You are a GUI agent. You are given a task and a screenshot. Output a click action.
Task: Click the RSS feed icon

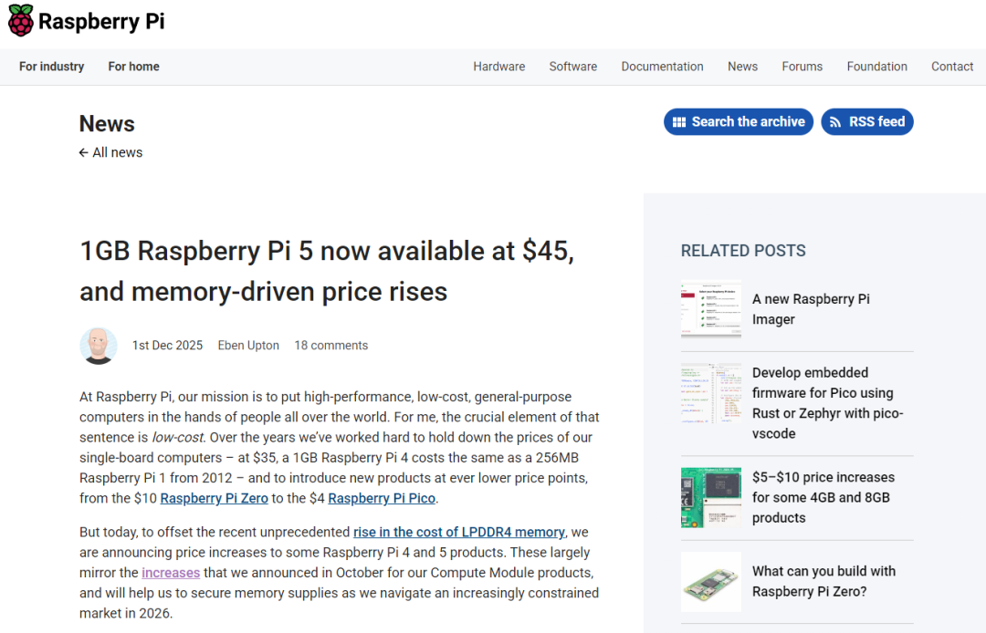click(835, 122)
